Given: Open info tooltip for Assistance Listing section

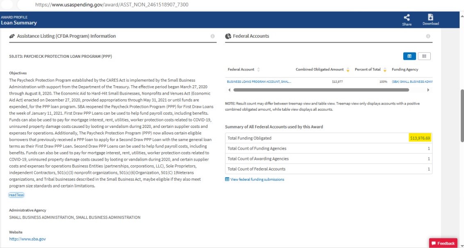Looking at the screenshot, I should tap(213, 36).
